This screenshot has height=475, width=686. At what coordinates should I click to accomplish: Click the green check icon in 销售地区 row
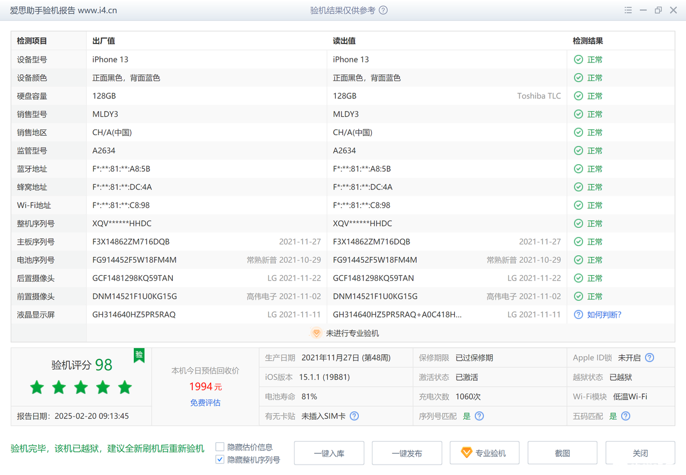(x=578, y=132)
